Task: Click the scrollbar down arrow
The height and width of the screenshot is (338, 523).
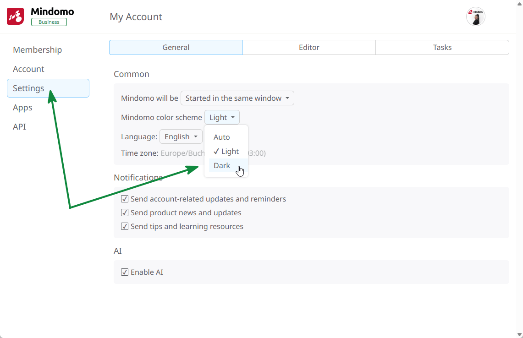Action: tap(519, 335)
